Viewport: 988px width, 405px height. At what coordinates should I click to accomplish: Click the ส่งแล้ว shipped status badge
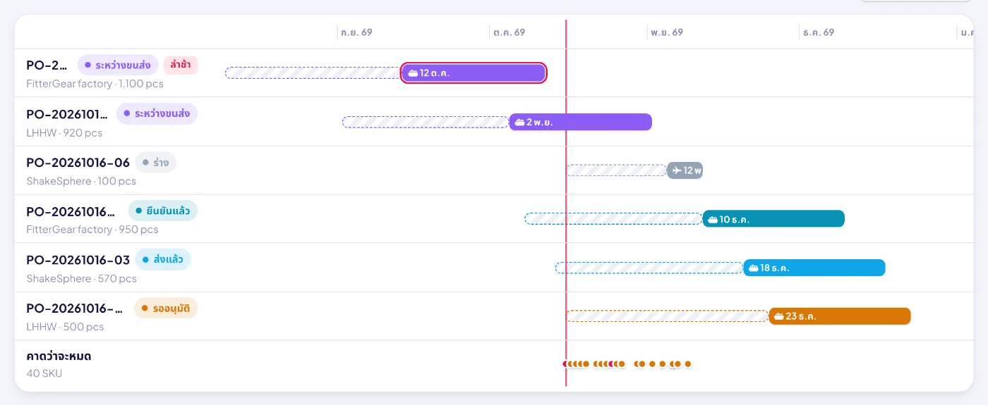point(163,259)
